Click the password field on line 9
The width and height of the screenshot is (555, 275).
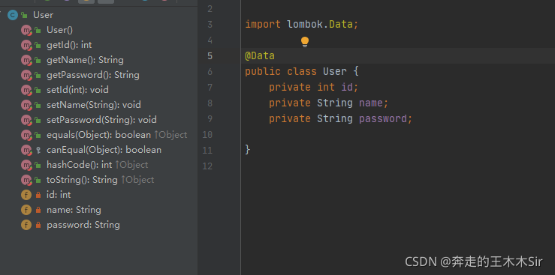coord(382,118)
